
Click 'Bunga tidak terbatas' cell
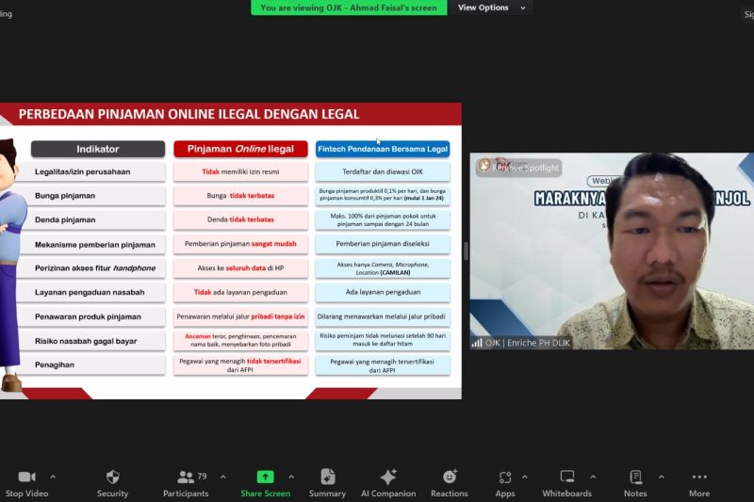click(240, 196)
